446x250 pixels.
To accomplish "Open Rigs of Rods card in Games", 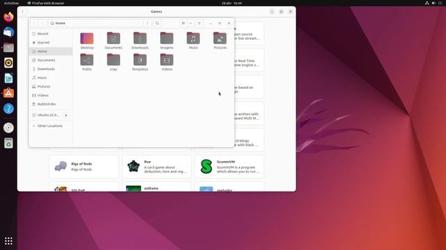I will point(84,167).
